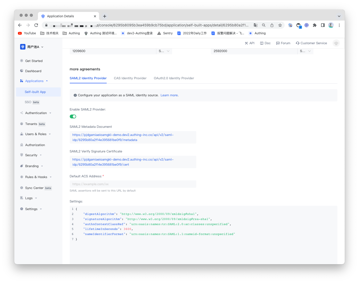
Task: Select the SSO beta menu item
Action: pyautogui.click(x=28, y=102)
